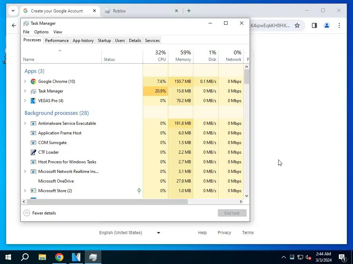The image size is (353, 264).
Task: Expand the Microsoft Store (2) group
Action: pos(25,191)
